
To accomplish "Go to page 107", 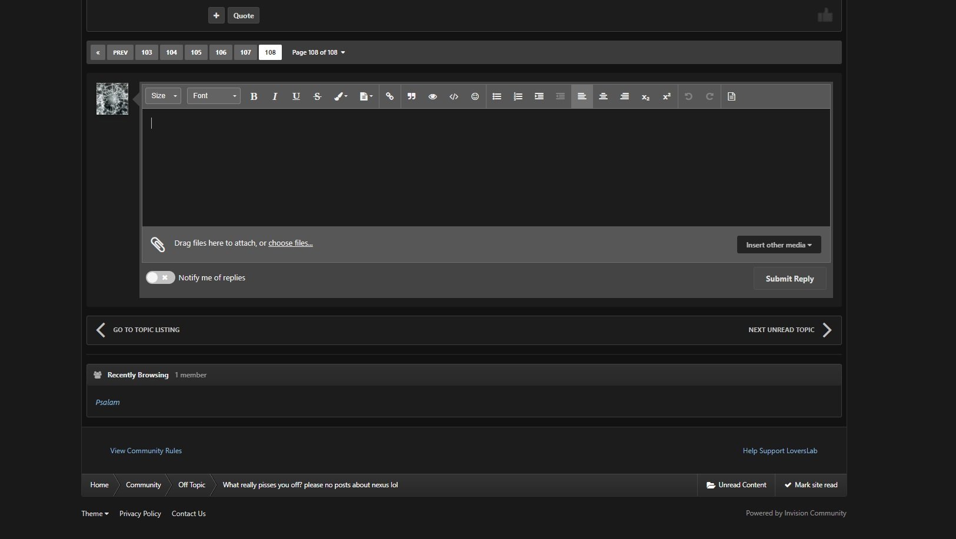I will tap(245, 52).
